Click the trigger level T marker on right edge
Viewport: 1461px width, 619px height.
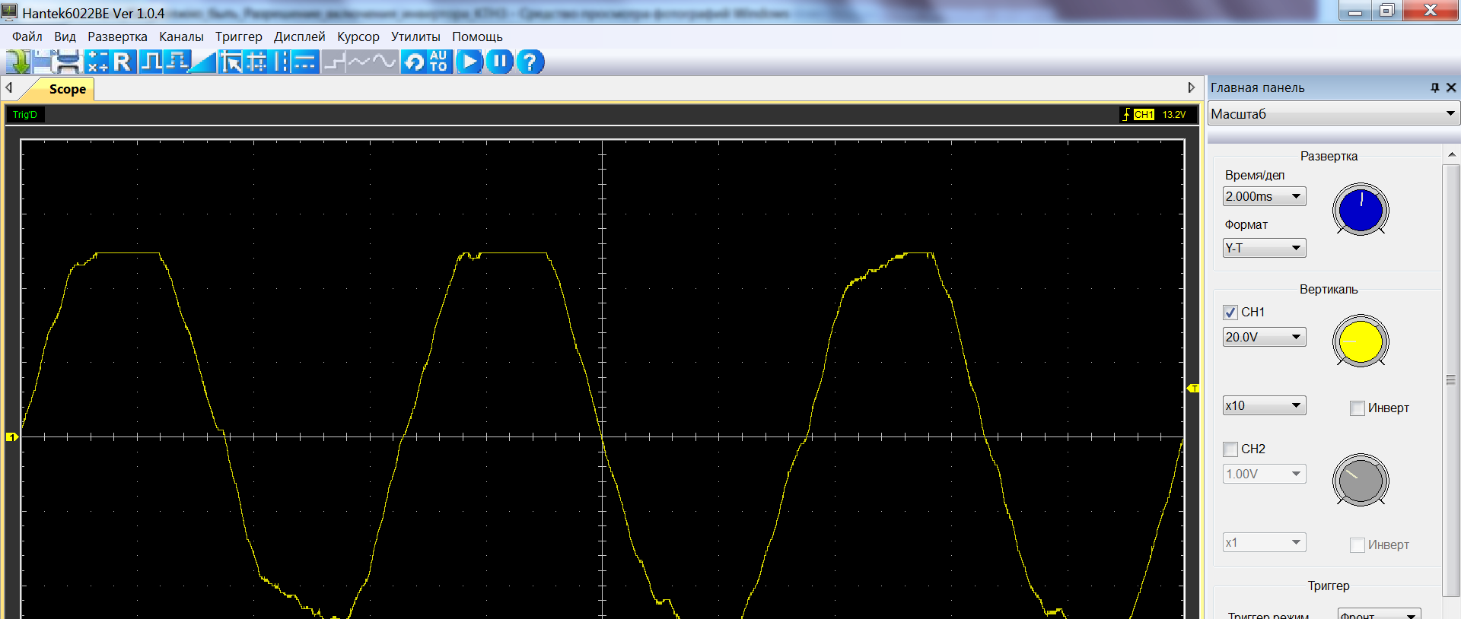tap(1193, 389)
